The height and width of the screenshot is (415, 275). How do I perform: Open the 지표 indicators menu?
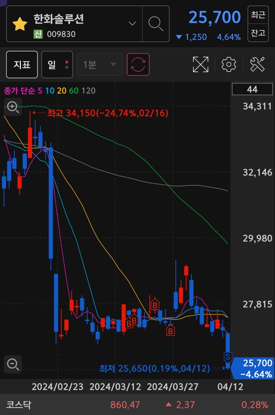click(22, 64)
